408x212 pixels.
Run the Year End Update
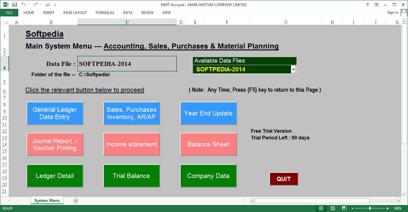coord(208,113)
